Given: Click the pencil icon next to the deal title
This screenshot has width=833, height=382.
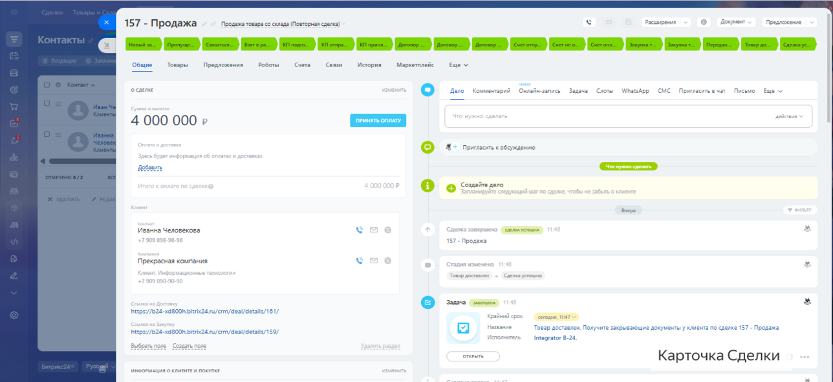Looking at the screenshot, I should coord(205,24).
